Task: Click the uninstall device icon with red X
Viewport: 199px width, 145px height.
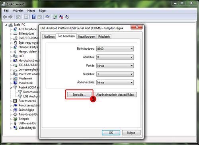Action: (61, 17)
